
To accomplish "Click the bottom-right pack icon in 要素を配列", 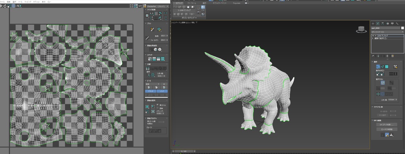I will [153, 111].
